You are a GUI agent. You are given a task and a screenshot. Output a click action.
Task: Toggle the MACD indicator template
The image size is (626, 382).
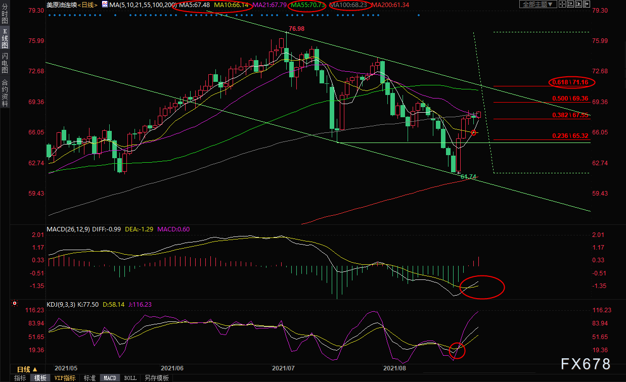tap(110, 378)
